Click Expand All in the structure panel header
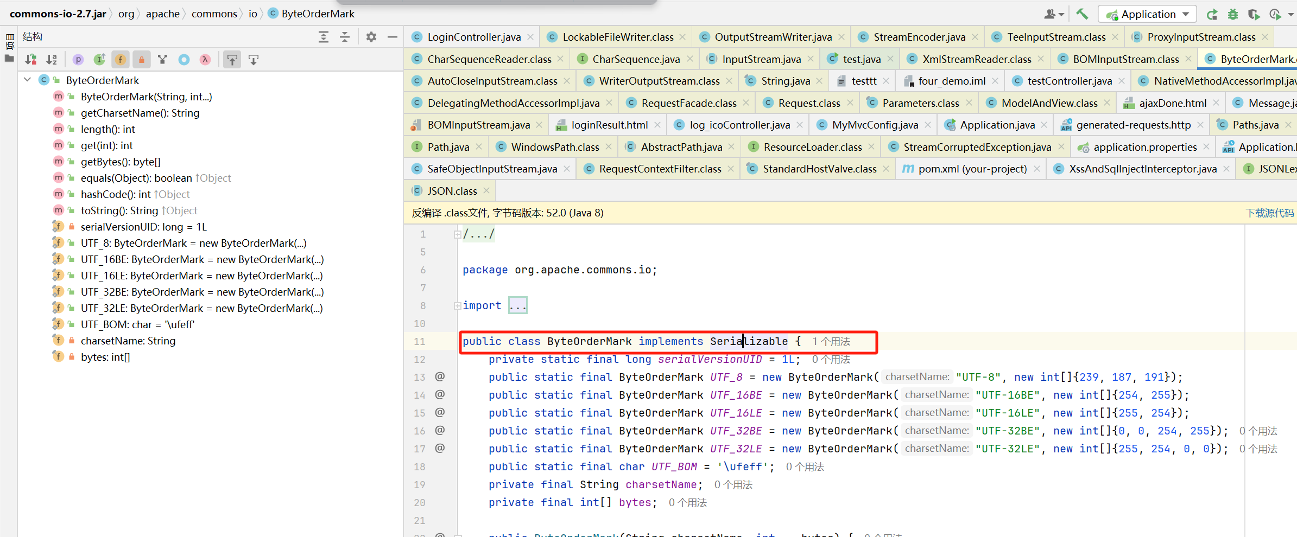This screenshot has width=1297, height=537. point(324,37)
